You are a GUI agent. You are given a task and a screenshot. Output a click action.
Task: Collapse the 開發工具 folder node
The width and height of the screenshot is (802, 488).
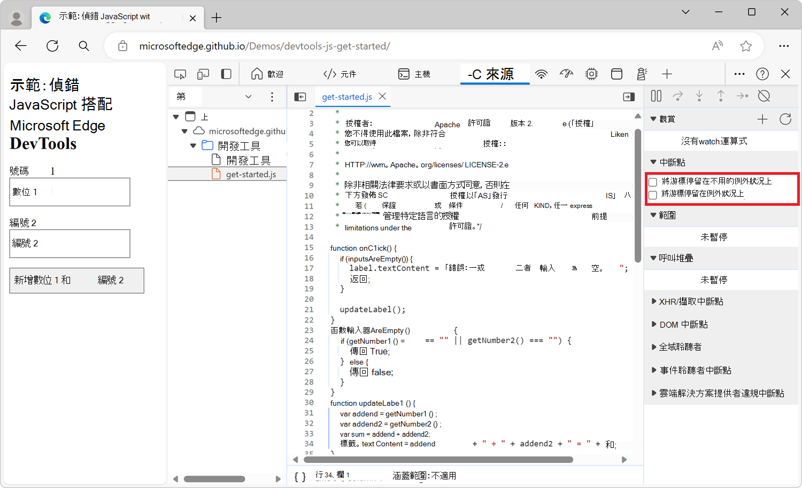tap(193, 145)
